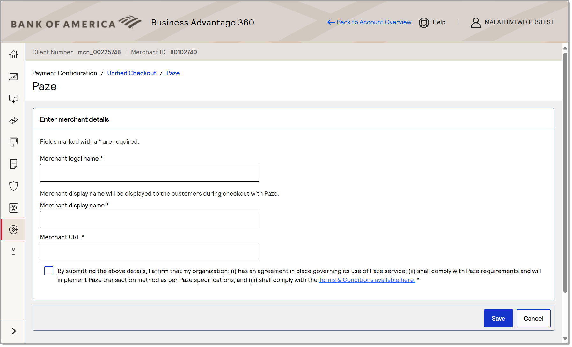Select the virtual terminal icon in sidebar

(13, 76)
